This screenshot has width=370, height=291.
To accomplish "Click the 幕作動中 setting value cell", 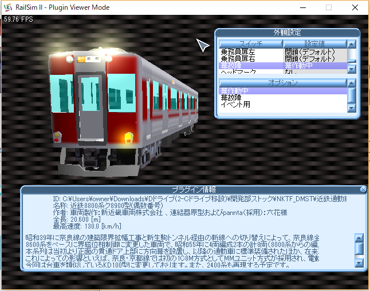I will pyautogui.click(x=315, y=66).
